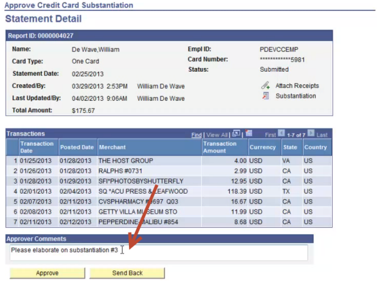Click the Substantiation document icon

[265, 96]
